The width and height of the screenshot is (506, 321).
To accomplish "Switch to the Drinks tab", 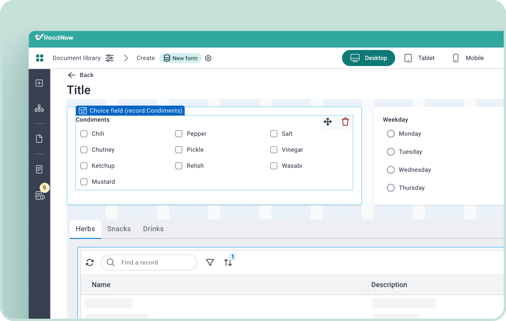I will [x=153, y=229].
